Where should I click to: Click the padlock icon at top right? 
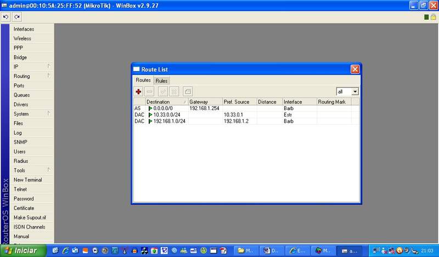(434, 17)
